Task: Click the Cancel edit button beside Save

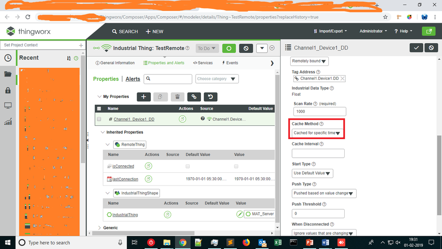Action: pyautogui.click(x=246, y=48)
